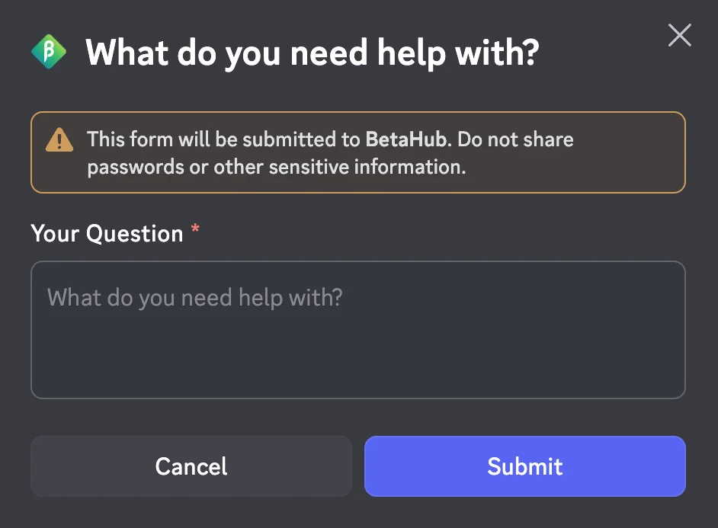Click the red required-field asterisk

pyautogui.click(x=195, y=230)
